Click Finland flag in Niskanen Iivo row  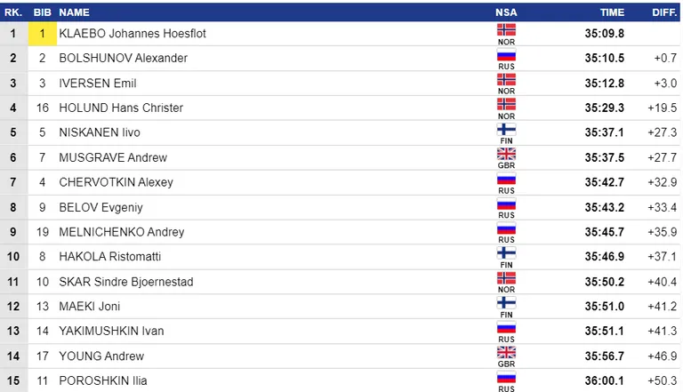(506, 130)
